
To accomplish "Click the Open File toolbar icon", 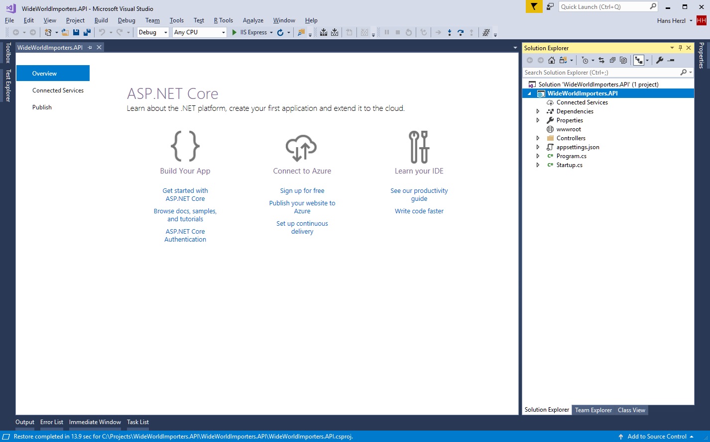I will [65, 32].
